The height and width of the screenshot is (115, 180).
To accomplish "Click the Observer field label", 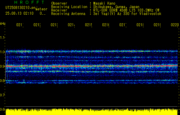I will point(59,3).
